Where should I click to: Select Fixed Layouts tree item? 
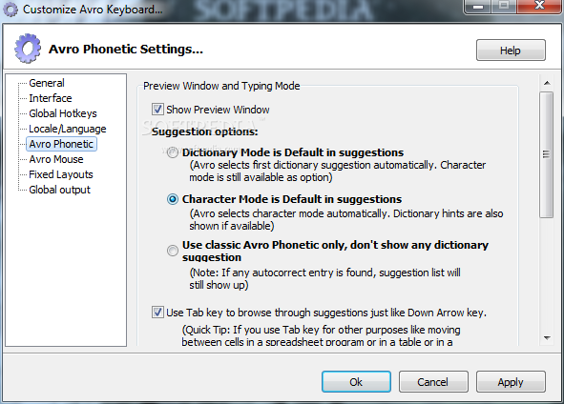61,174
